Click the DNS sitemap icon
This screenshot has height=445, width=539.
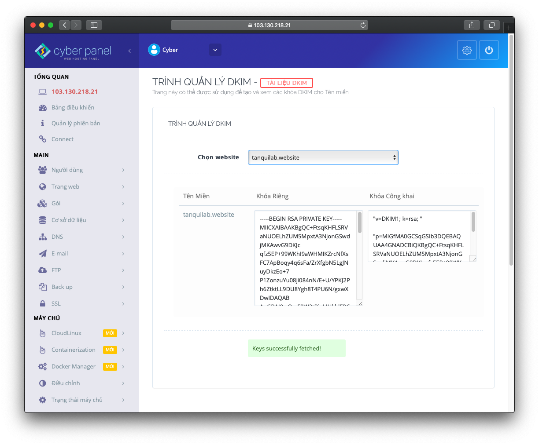43,237
